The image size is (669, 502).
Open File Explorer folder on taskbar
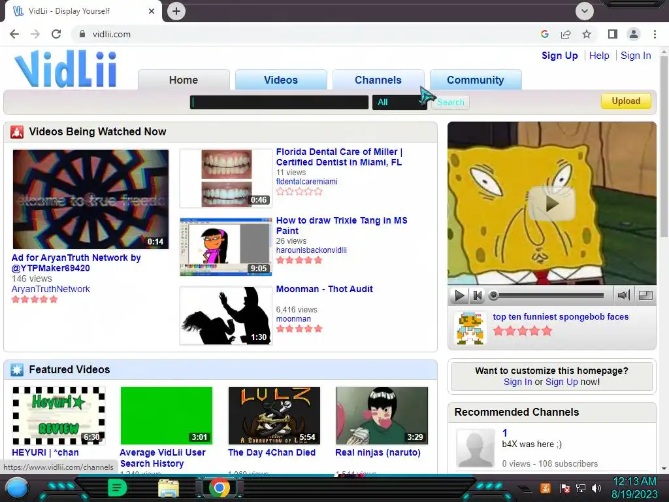pos(169,488)
